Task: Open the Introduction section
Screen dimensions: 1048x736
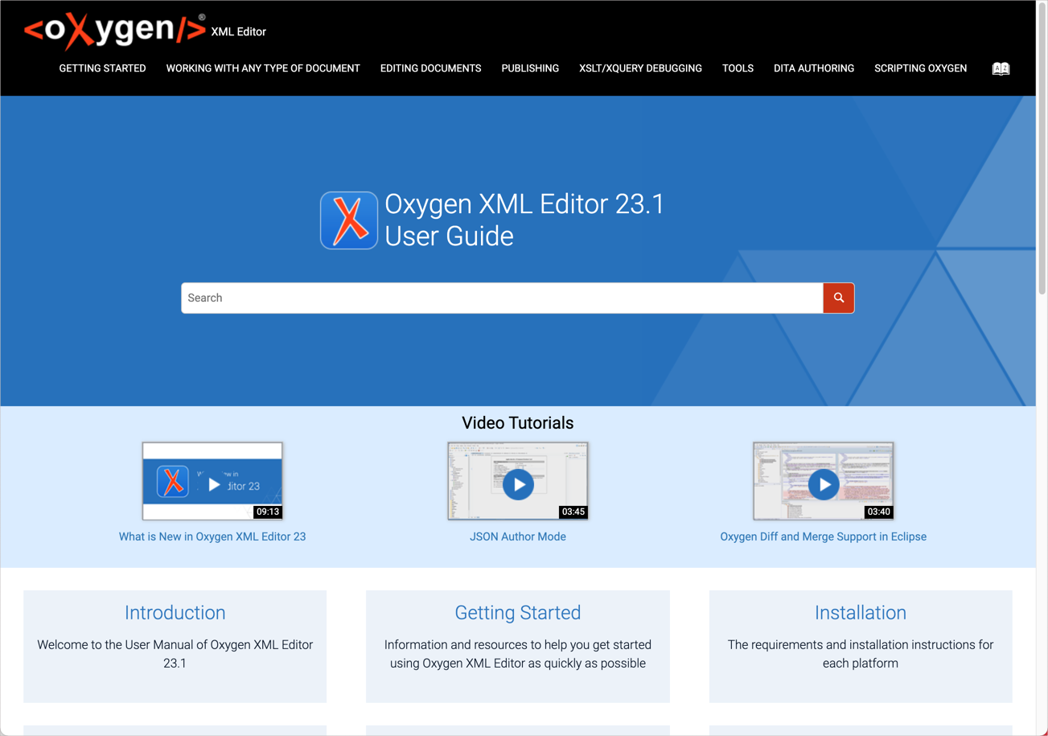Action: pos(175,612)
